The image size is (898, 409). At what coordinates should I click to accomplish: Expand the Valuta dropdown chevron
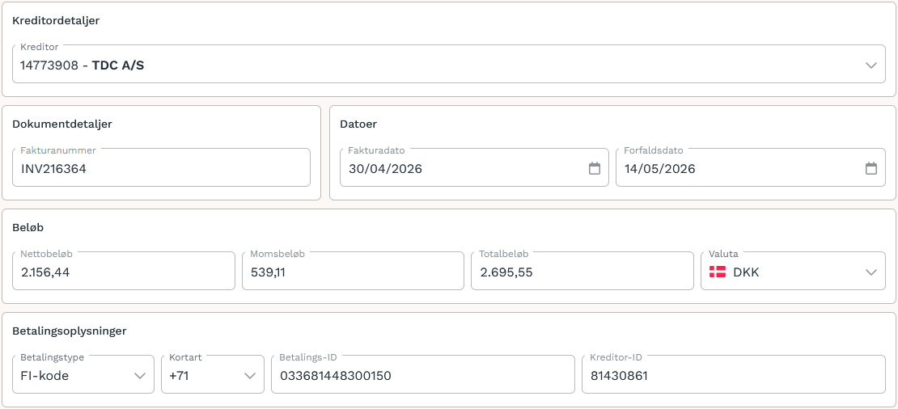click(x=871, y=272)
